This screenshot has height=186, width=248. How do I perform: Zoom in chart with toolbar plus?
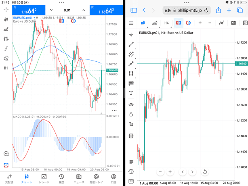200,23
